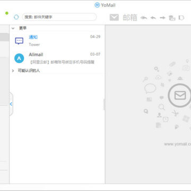Image resolution: width=191 pixels, height=191 pixels.
Task: Click the move-to-folder toolbar icon
Action: point(172,18)
